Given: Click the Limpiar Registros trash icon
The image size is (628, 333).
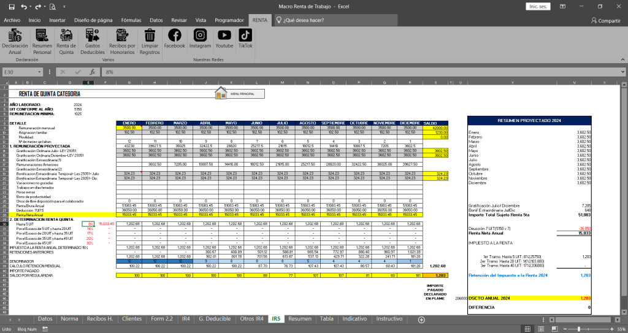Looking at the screenshot, I should coord(150,36).
